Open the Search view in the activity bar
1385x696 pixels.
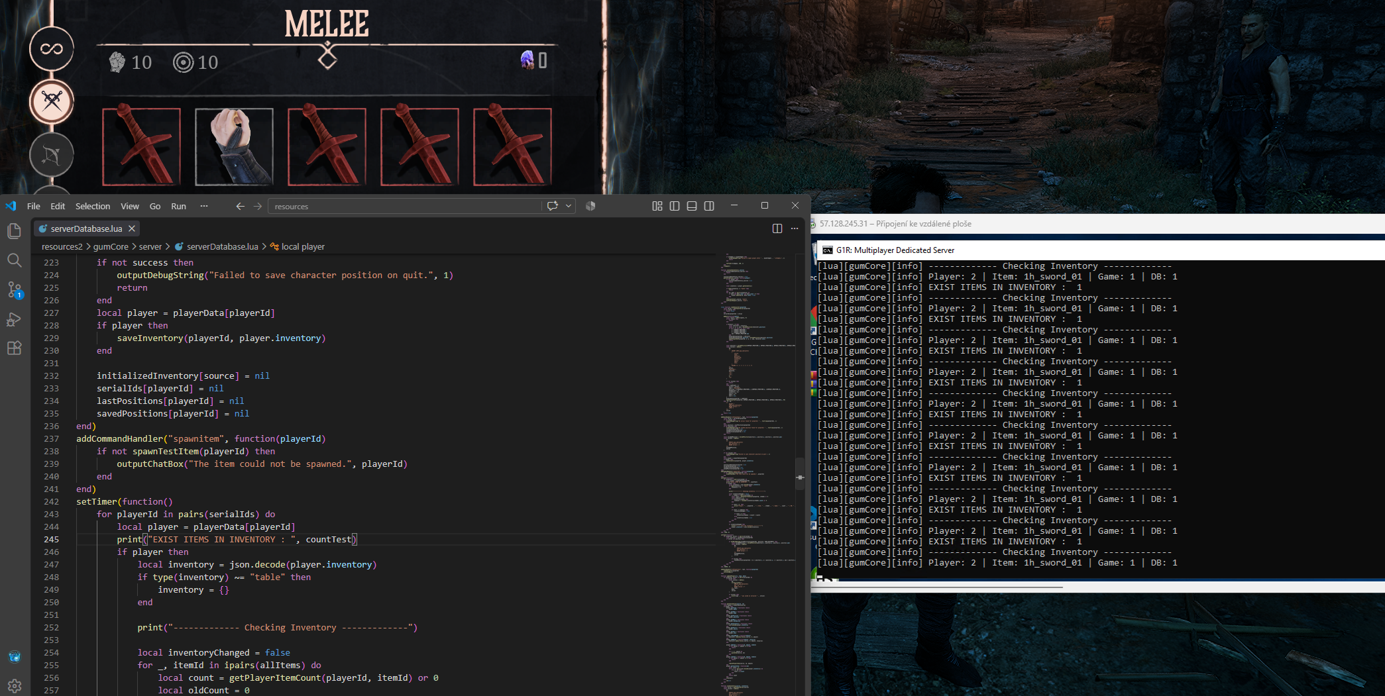(x=14, y=260)
